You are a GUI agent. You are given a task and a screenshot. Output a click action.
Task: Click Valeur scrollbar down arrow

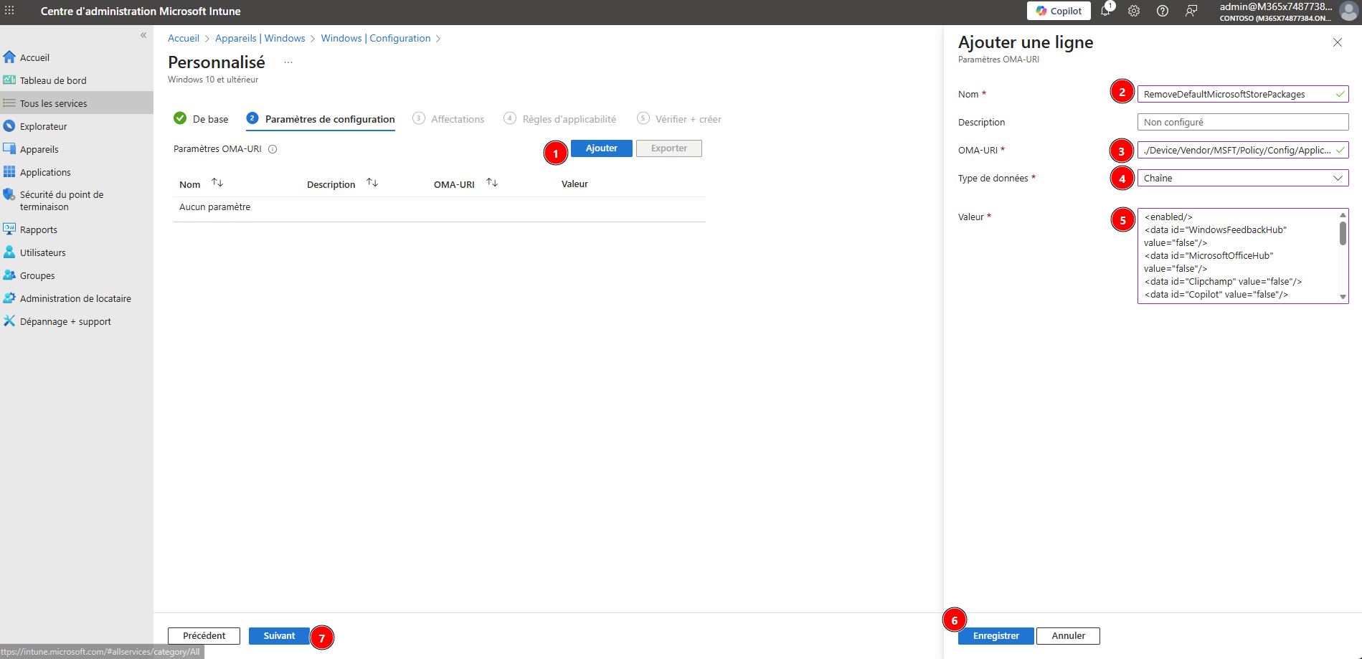point(1343,297)
